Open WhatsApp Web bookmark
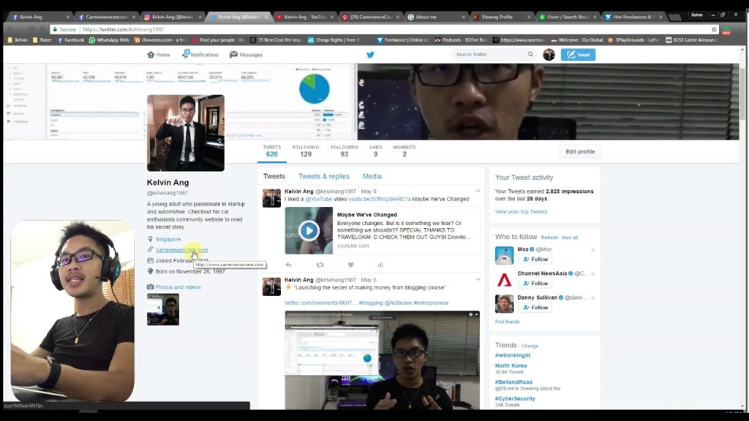 coord(109,40)
